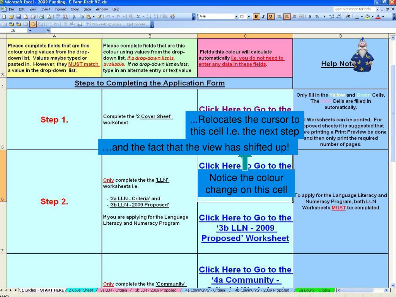Follow the '4a Community' worksheet link
Viewport: 396px width, 297px height.
pos(245,275)
